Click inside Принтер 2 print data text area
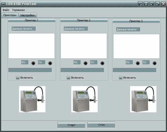The width and height of the screenshot is (167, 132). pos(84,46)
